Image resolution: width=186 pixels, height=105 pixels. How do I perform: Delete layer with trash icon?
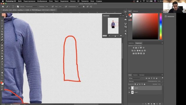160,104
